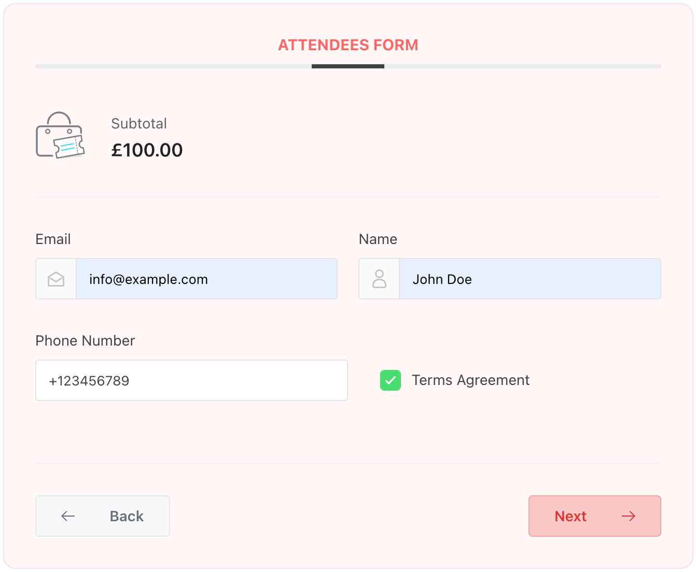
Task: Click the right gray segment of progress bar
Action: 522,66
